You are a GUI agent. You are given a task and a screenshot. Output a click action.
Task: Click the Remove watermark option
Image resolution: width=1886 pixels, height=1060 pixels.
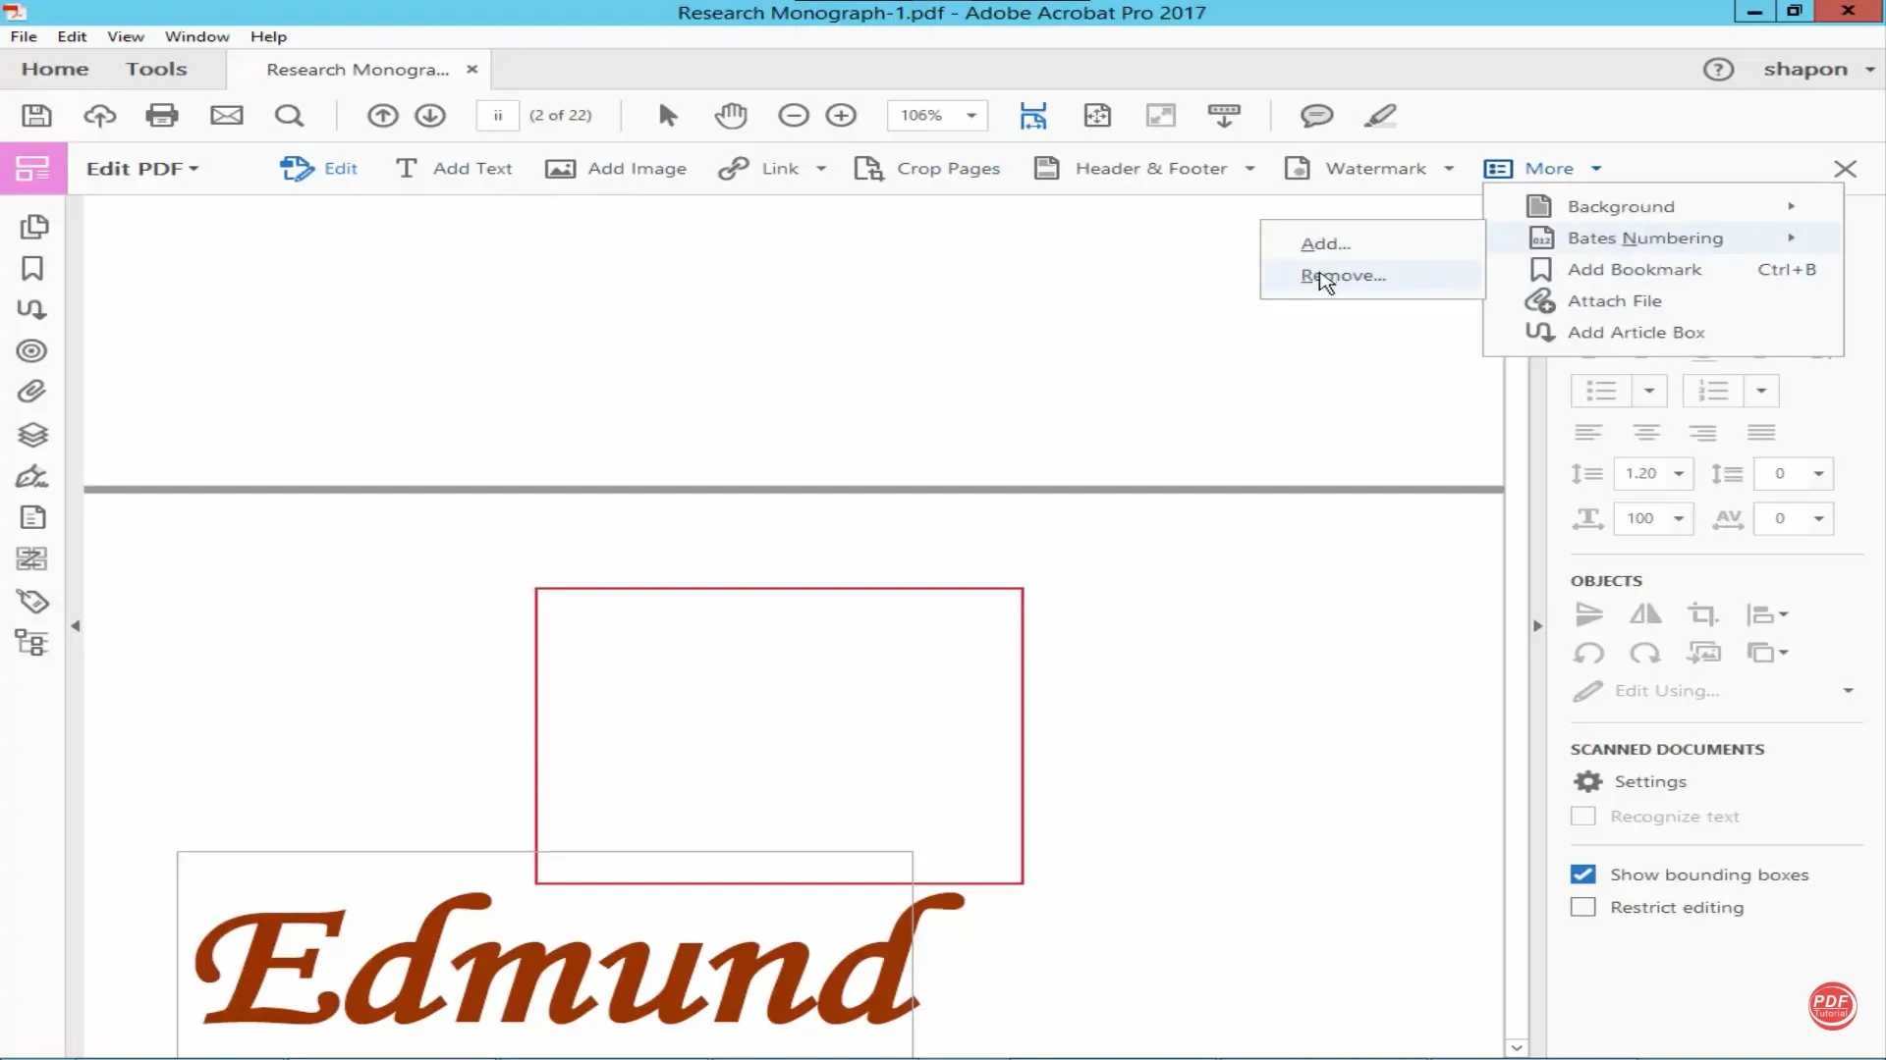click(1343, 273)
